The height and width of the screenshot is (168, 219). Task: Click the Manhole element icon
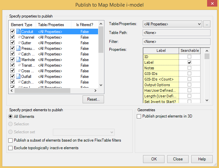coord(18,60)
